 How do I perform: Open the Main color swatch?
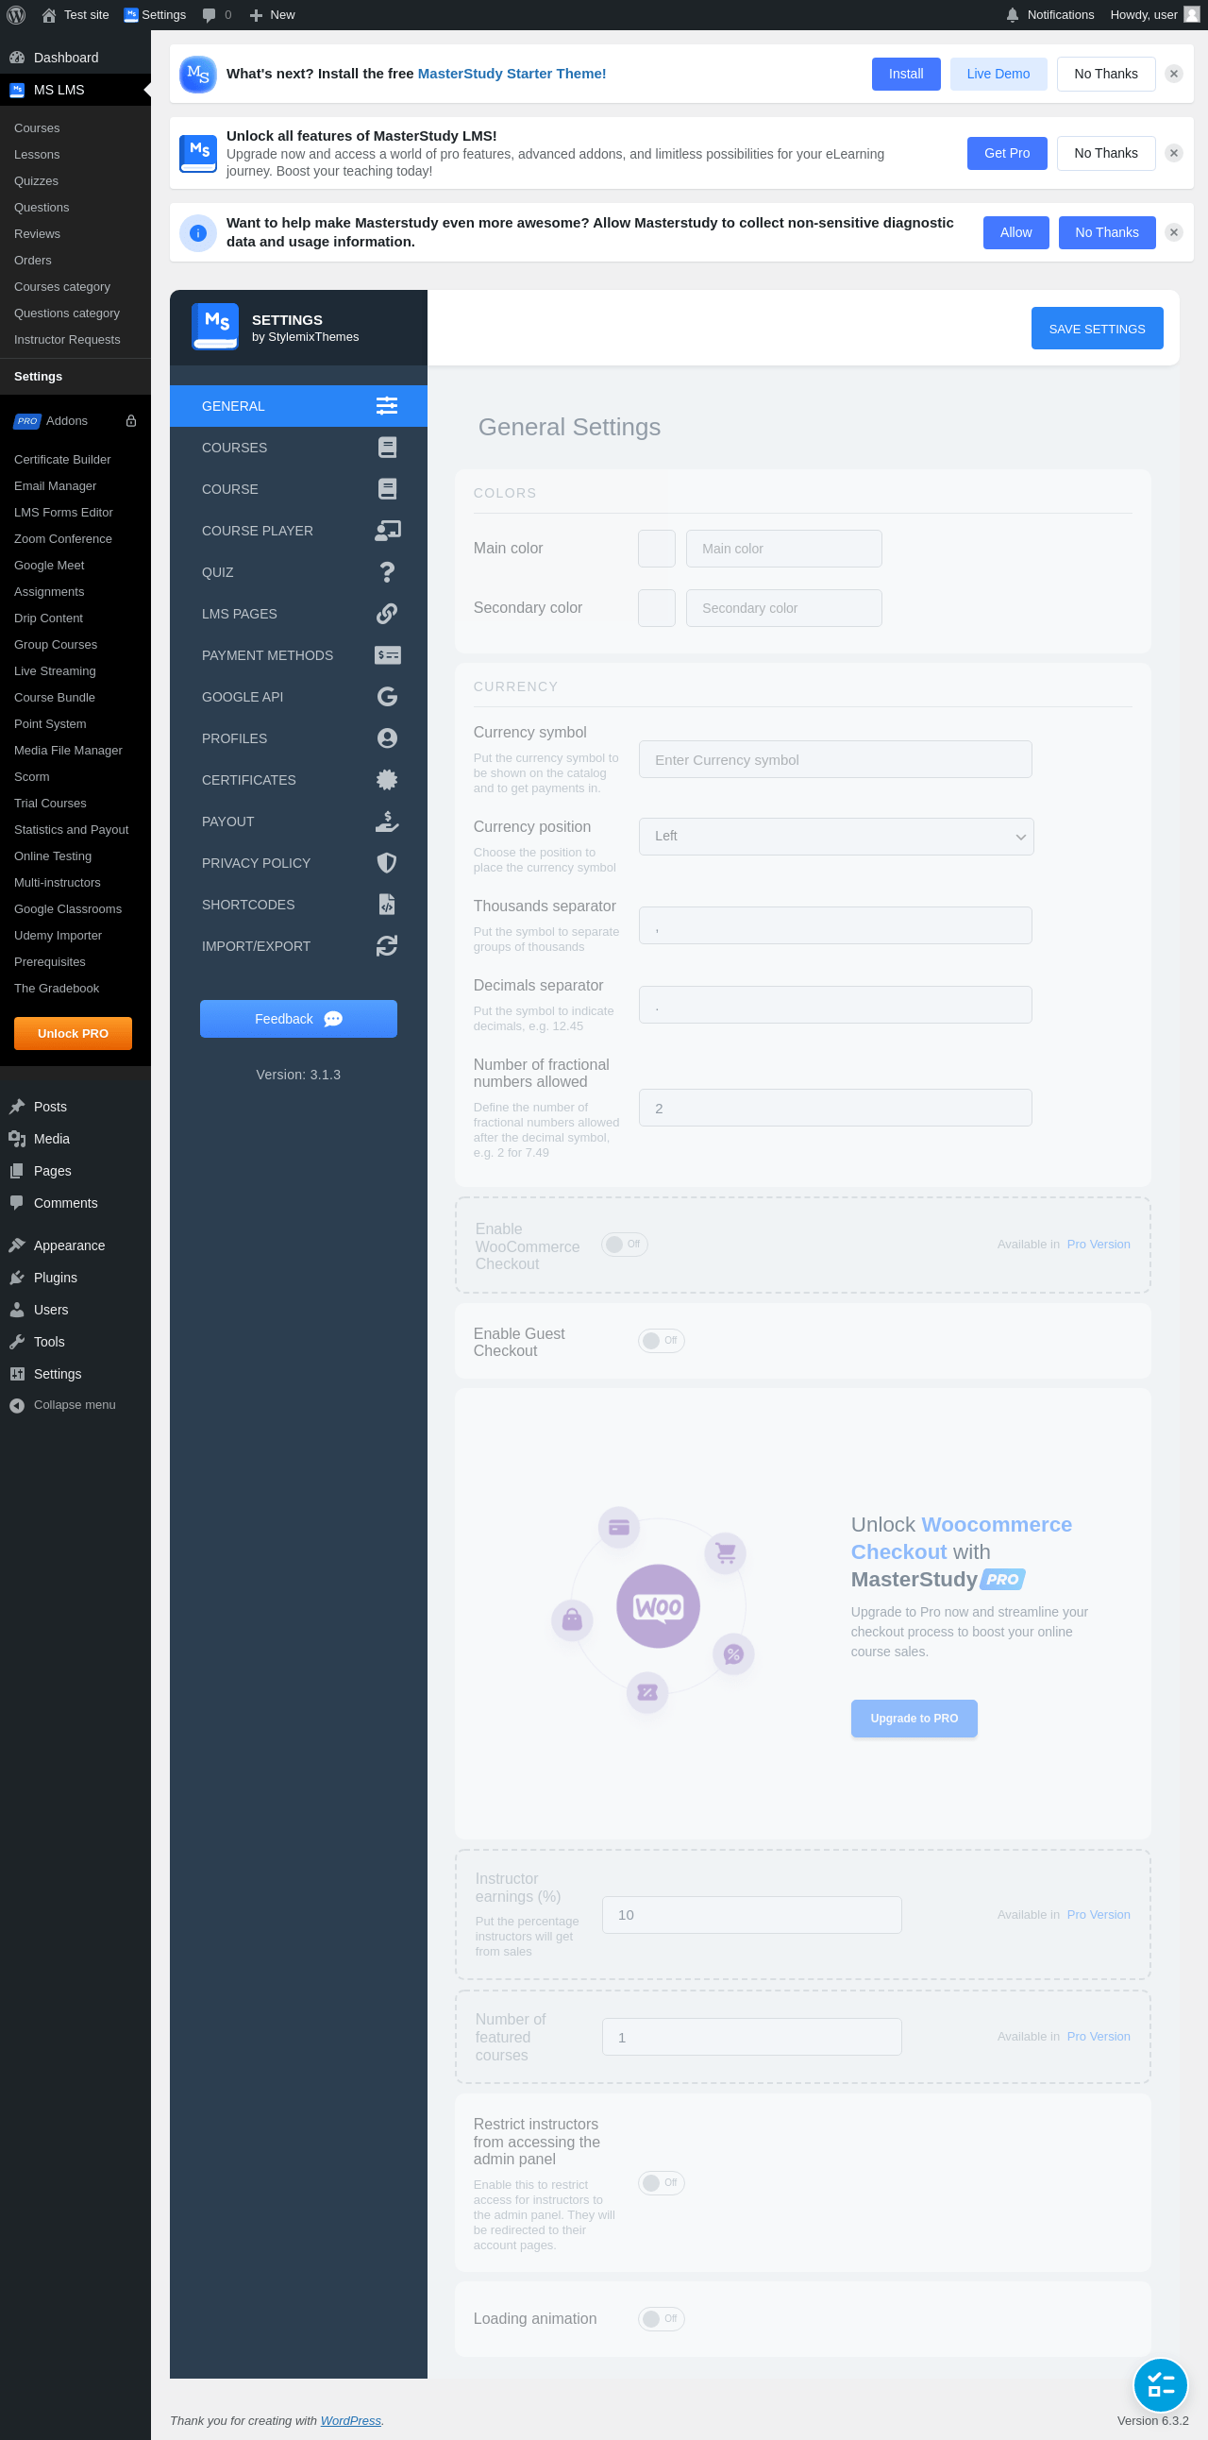pos(657,550)
